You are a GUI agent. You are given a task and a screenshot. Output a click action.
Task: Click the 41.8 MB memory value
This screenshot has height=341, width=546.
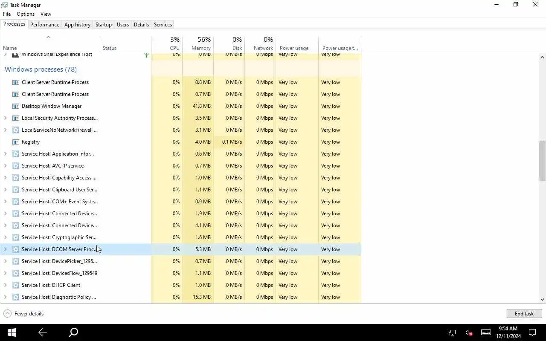point(201,106)
